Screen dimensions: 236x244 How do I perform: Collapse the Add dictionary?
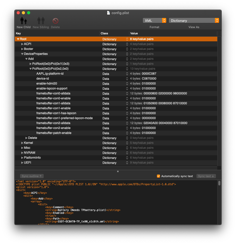pos(26,59)
